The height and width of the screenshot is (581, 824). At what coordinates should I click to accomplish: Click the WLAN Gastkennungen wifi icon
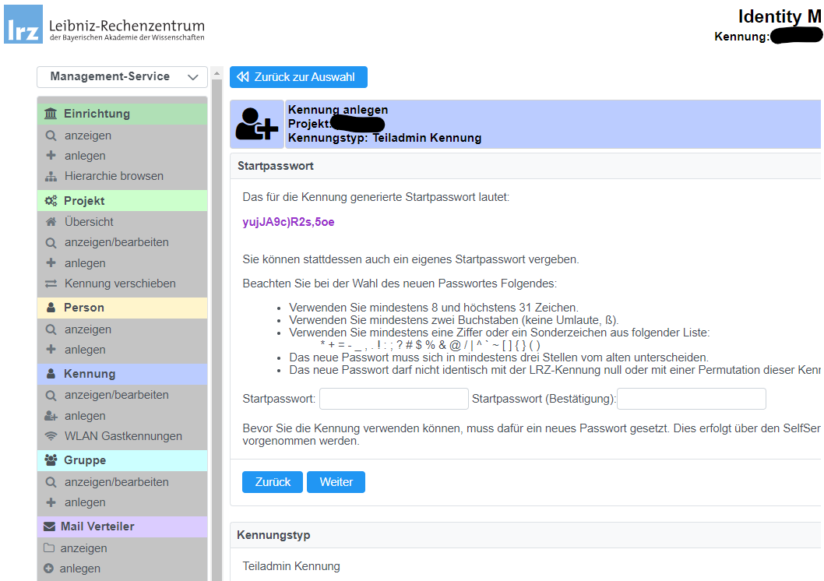(x=51, y=436)
